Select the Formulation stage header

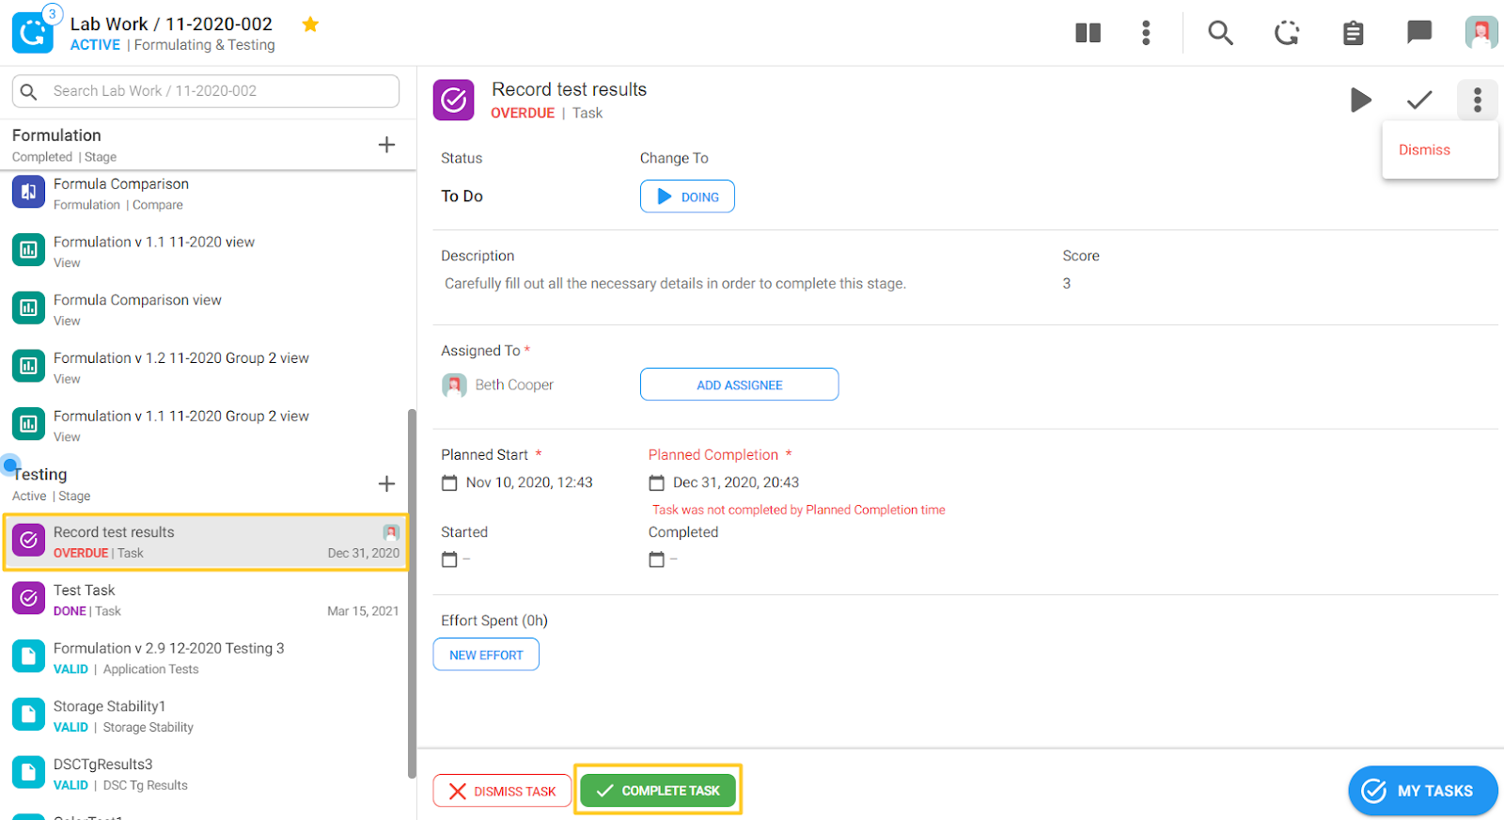coord(188,145)
